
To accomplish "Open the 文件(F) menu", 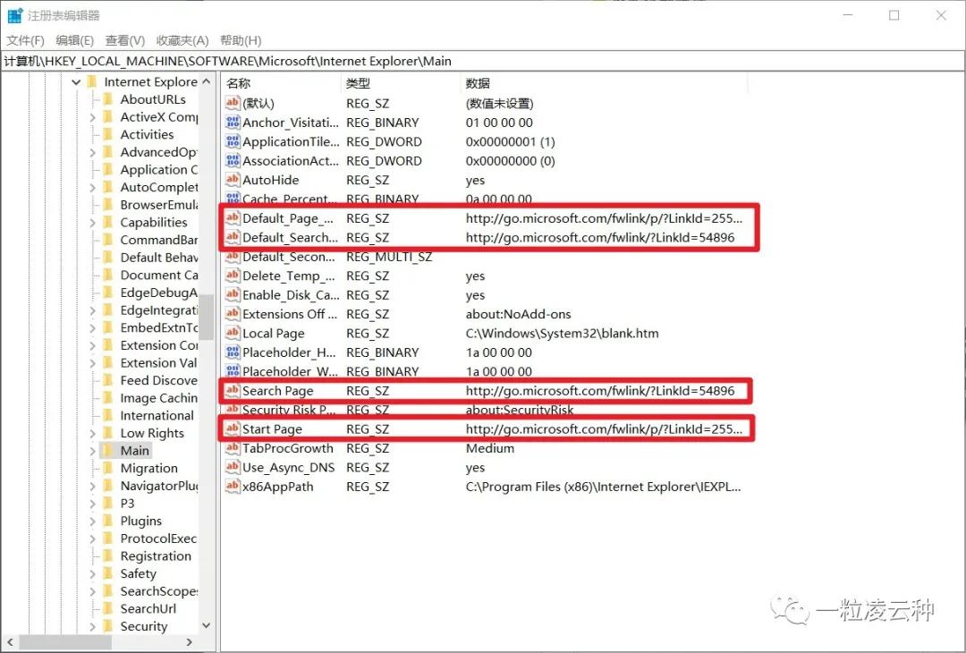I will (x=25, y=40).
